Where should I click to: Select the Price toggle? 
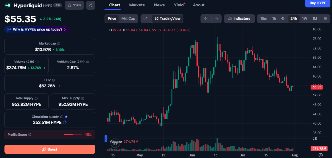click(x=112, y=18)
